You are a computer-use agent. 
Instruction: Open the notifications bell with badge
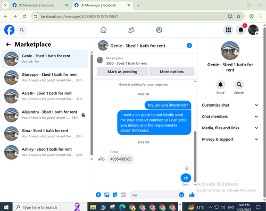click(x=241, y=30)
